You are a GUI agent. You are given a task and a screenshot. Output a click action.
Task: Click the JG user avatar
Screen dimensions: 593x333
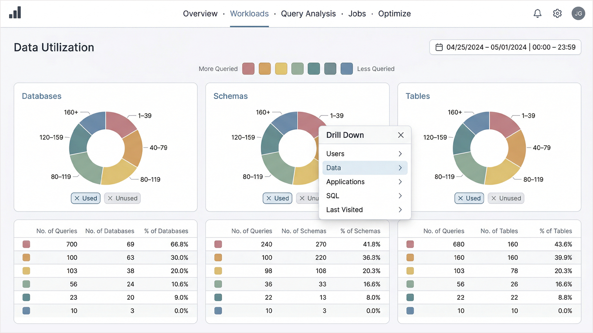point(578,14)
